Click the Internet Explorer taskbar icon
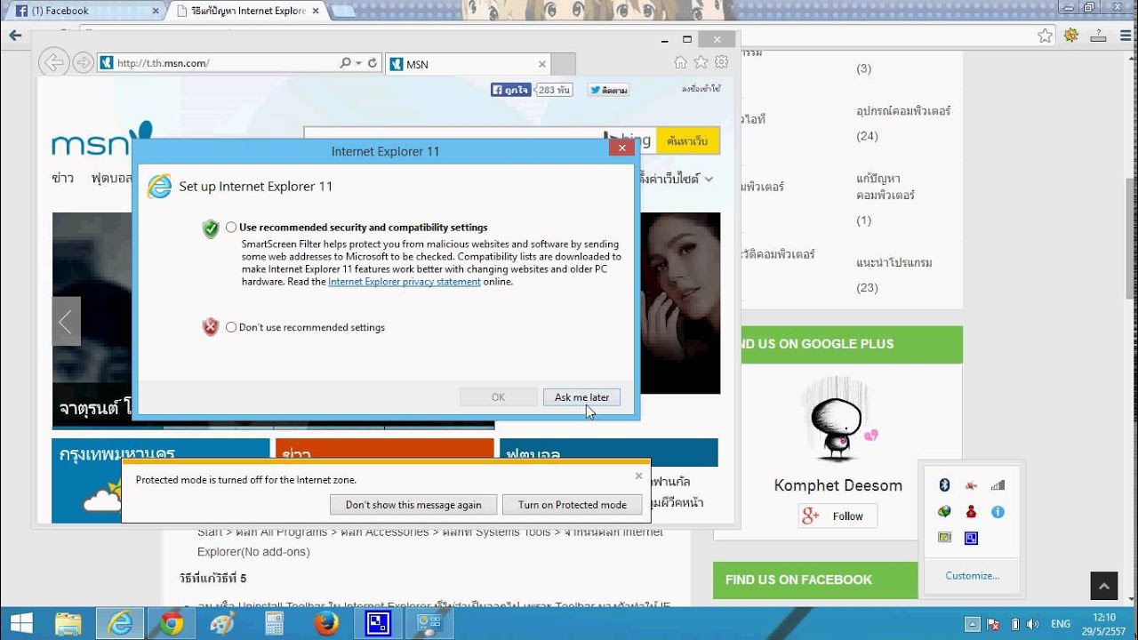This screenshot has width=1138, height=640. [120, 624]
